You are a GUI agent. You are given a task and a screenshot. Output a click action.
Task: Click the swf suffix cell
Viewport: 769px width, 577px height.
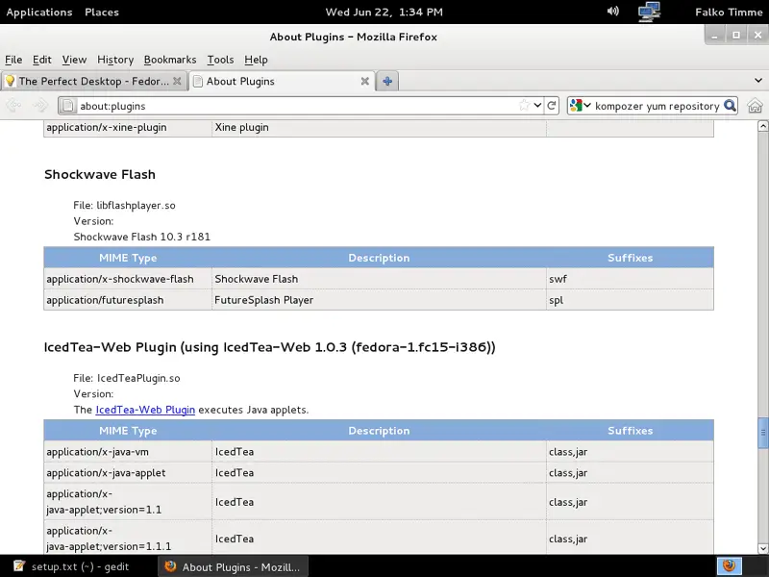coord(631,279)
